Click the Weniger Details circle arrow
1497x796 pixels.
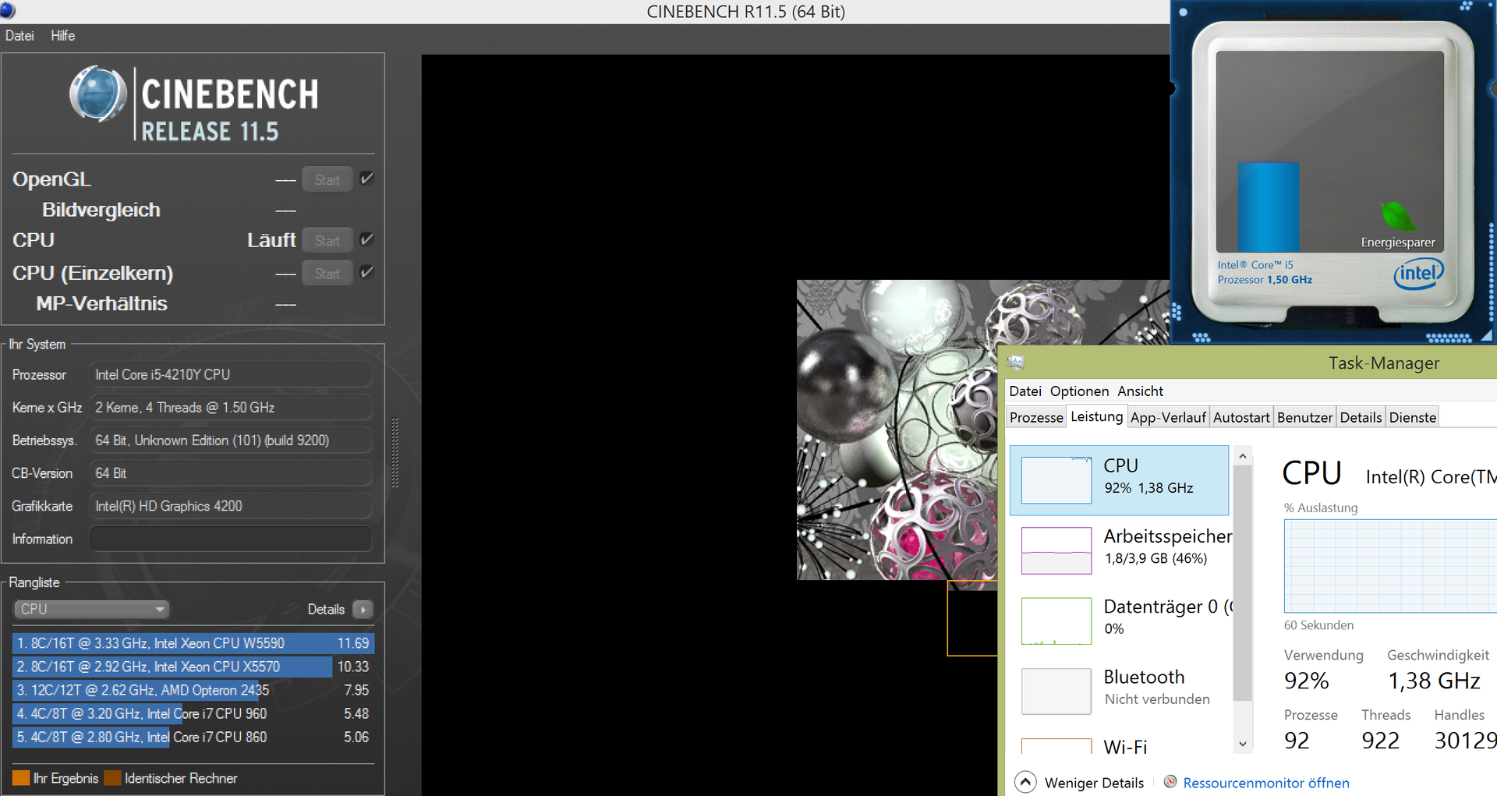tap(1025, 782)
